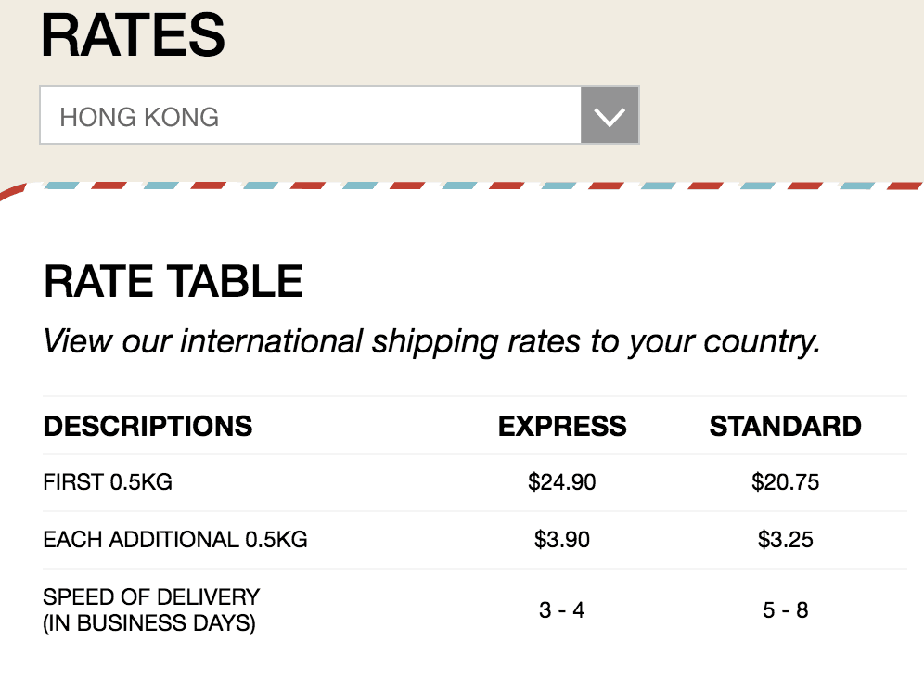Select the 5 - 8 standard delivery time
The height and width of the screenshot is (679, 924).
[785, 610]
